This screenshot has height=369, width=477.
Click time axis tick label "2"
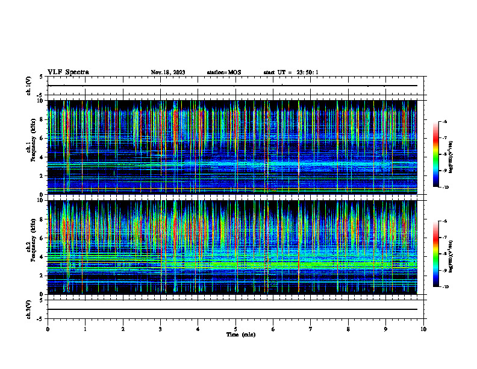click(x=123, y=329)
